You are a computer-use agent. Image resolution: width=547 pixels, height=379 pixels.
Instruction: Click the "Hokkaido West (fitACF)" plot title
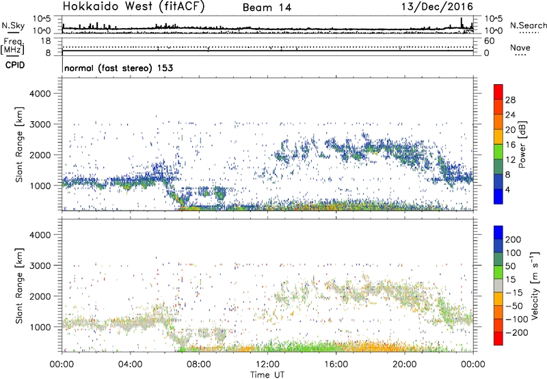tap(133, 7)
